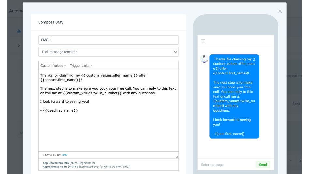Click inside the SMS message text editor
This screenshot has width=309, height=174.
click(108, 111)
